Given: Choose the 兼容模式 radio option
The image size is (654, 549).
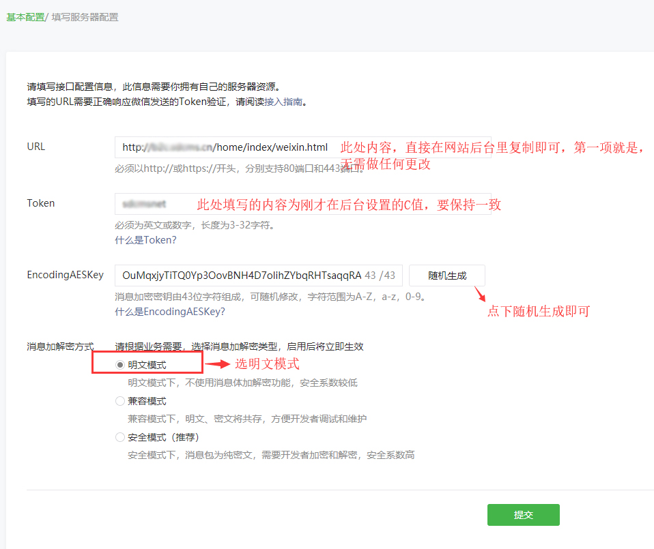Looking at the screenshot, I should pos(120,401).
